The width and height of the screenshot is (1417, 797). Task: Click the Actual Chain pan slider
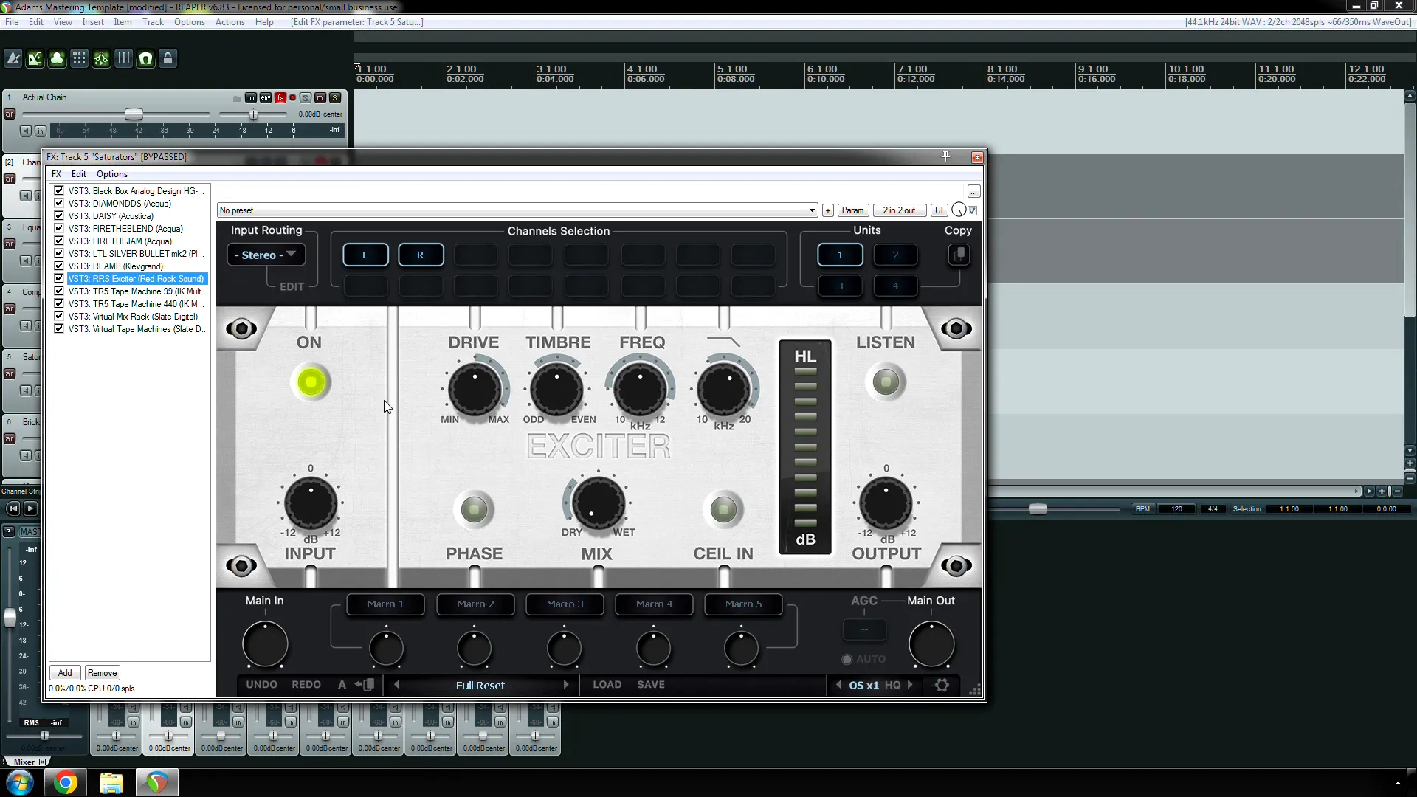253,114
